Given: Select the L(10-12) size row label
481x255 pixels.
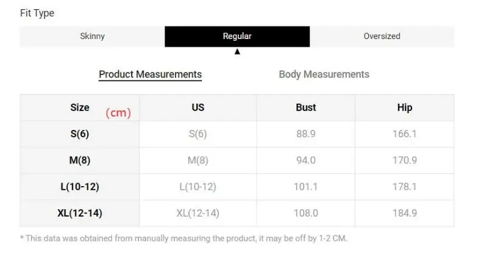Looking at the screenshot, I should pyautogui.click(x=80, y=187).
